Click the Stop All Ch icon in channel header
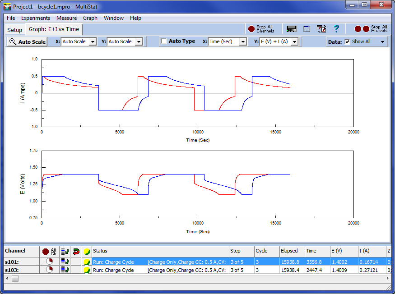Image resolution: width=395 pixels, height=294 pixels. coord(49,251)
